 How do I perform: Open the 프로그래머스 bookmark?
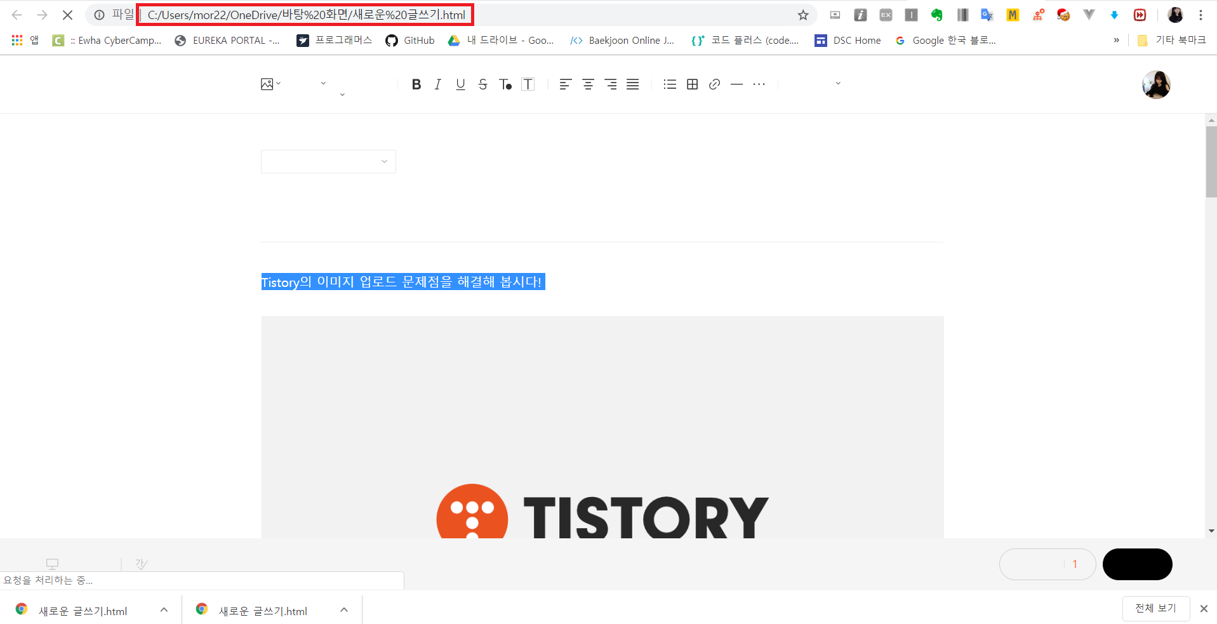335,40
